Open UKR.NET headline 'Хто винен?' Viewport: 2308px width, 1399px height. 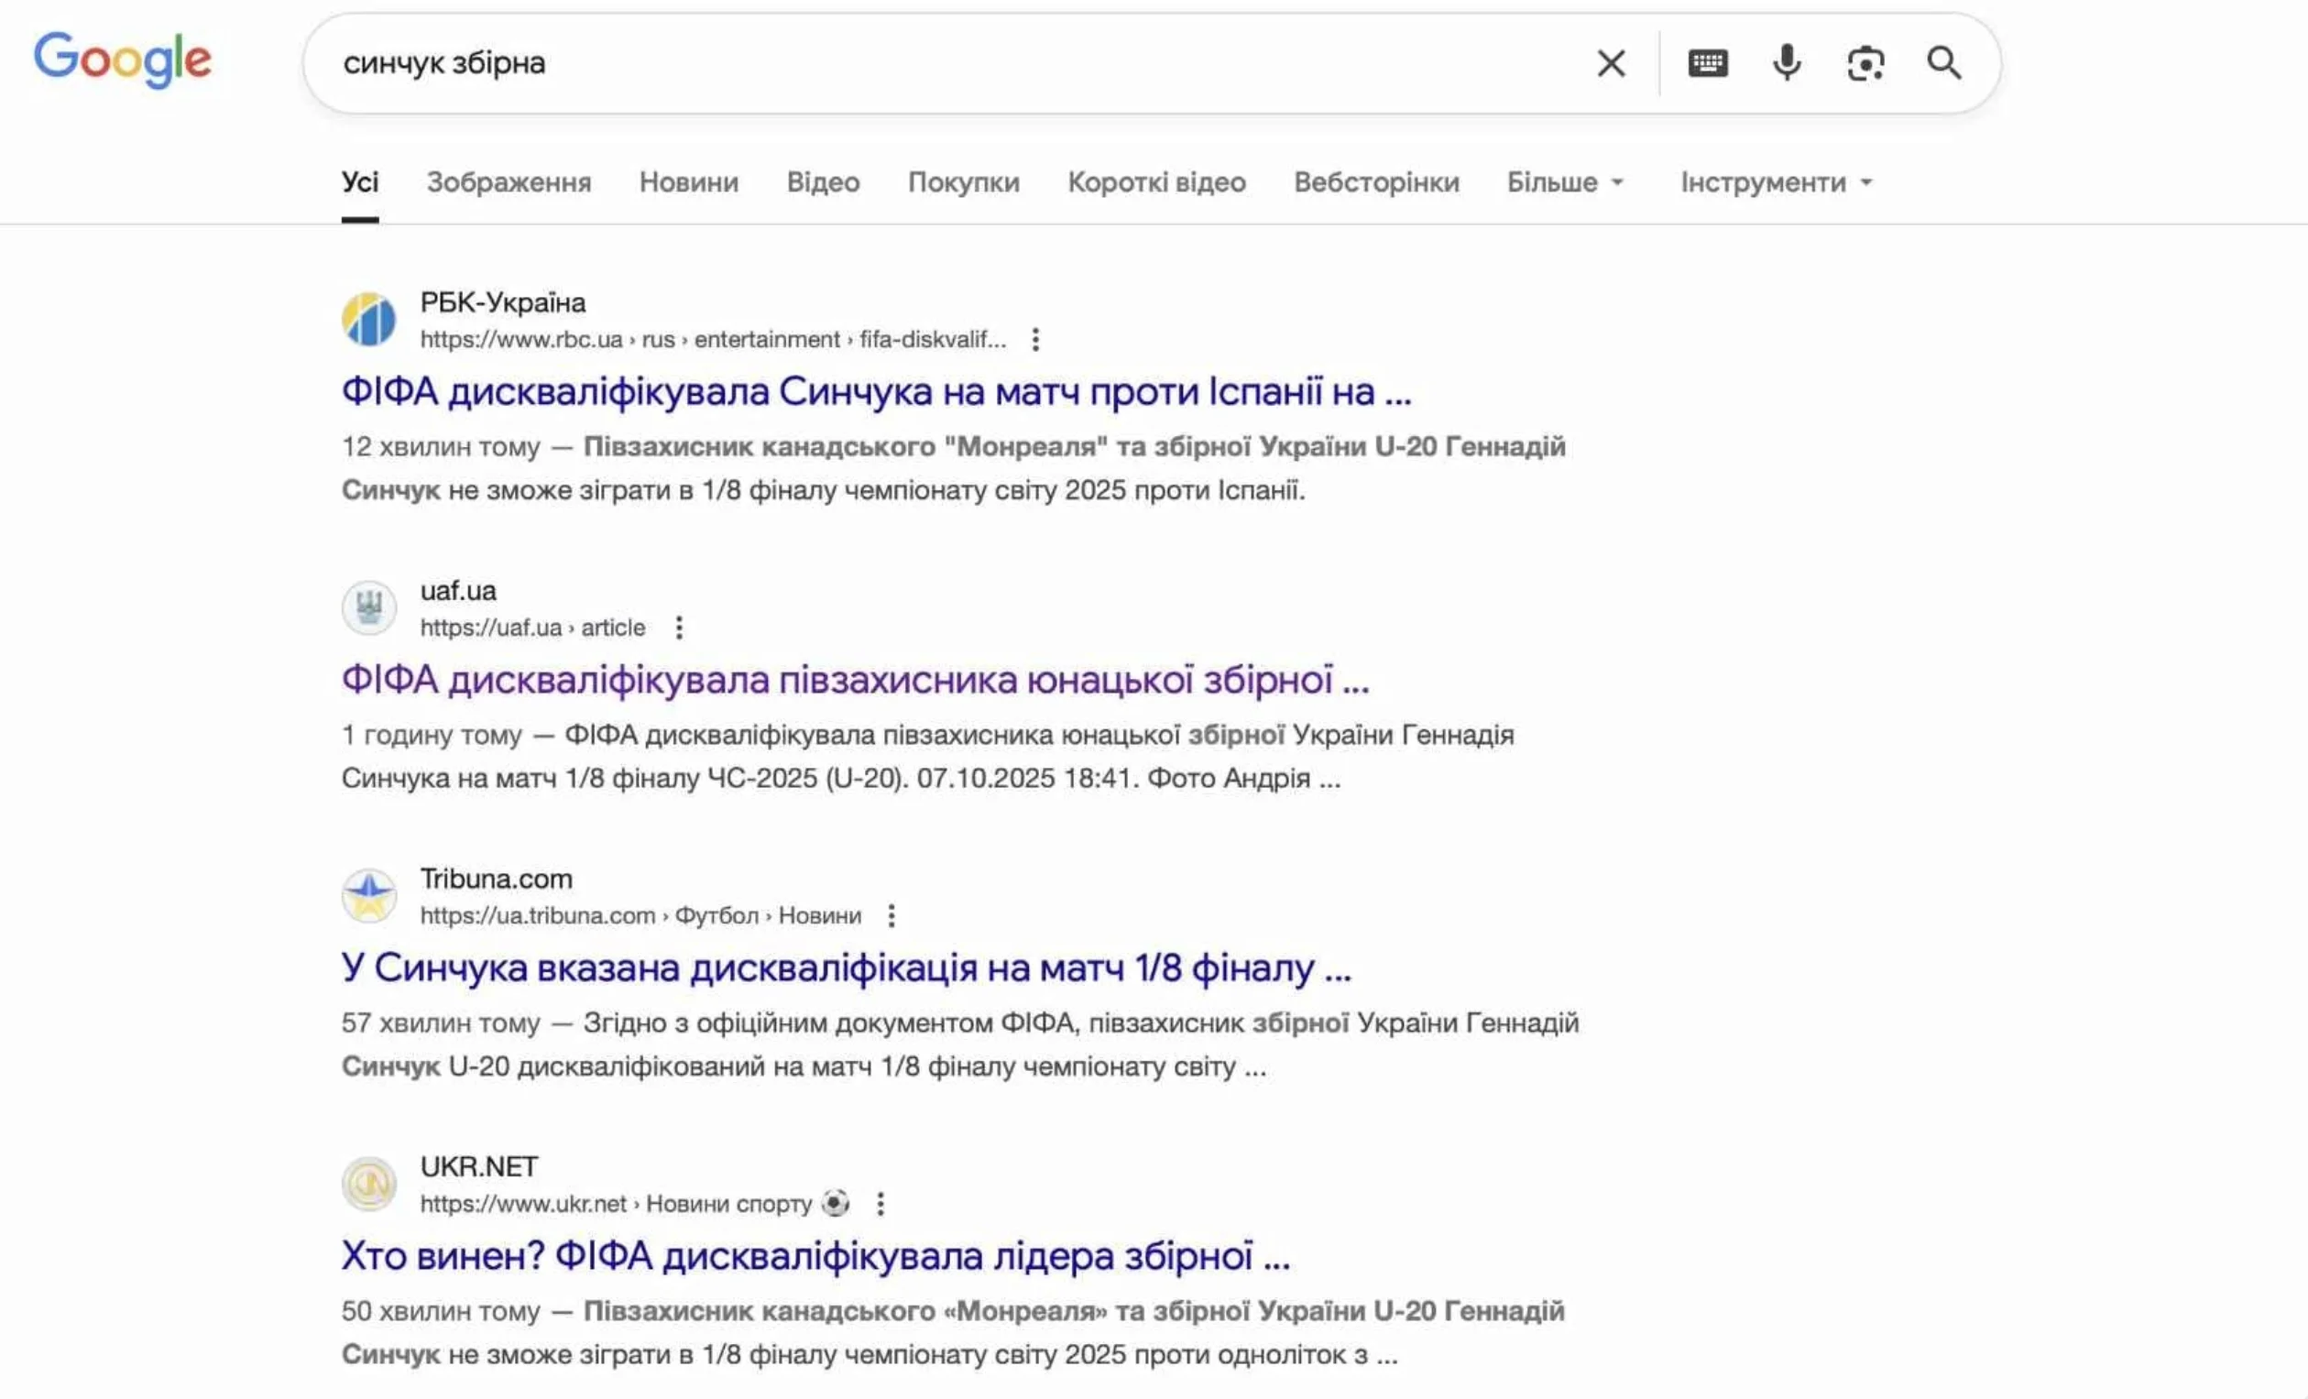pyautogui.click(x=815, y=1257)
